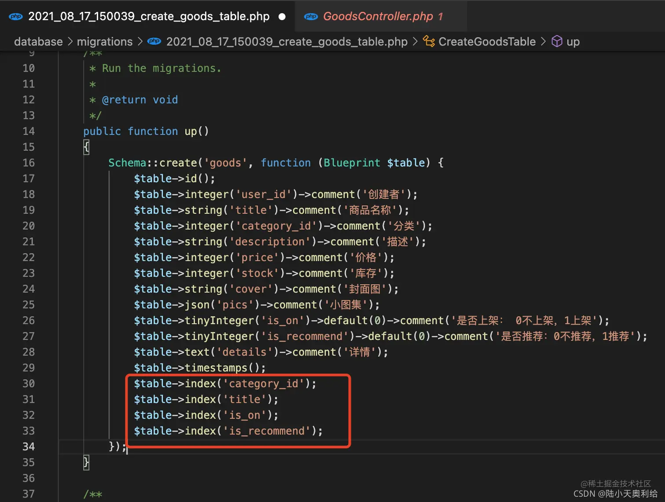Viewport: 665px width, 502px height.
Task: Click 'is_on' in the tinyInteger line 26
Action: 282,321
